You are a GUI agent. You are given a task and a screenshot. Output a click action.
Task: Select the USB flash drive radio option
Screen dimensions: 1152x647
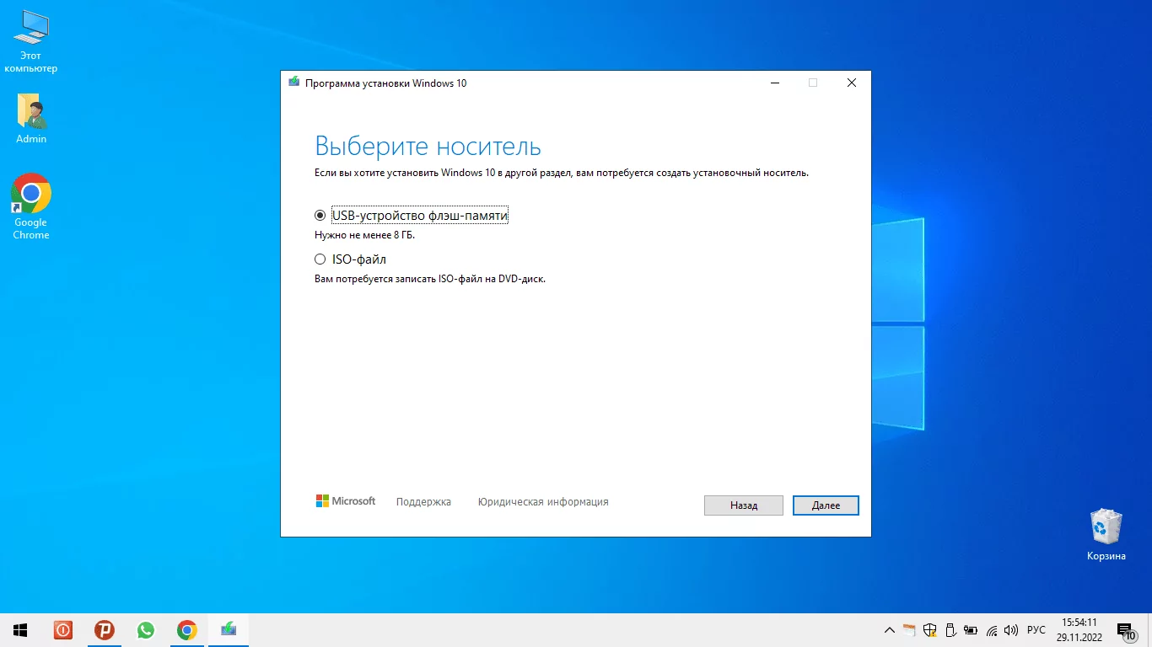click(320, 216)
